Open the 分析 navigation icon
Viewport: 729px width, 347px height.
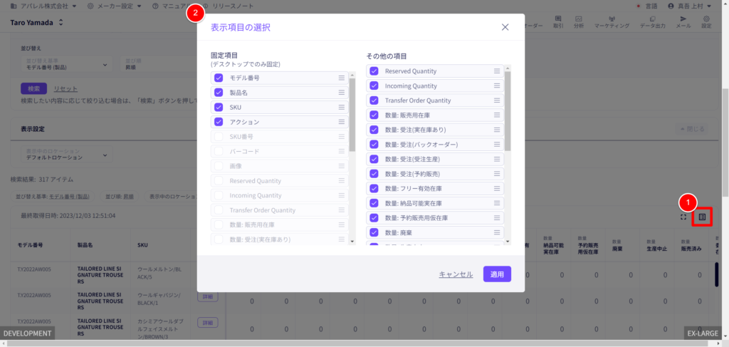579,22
